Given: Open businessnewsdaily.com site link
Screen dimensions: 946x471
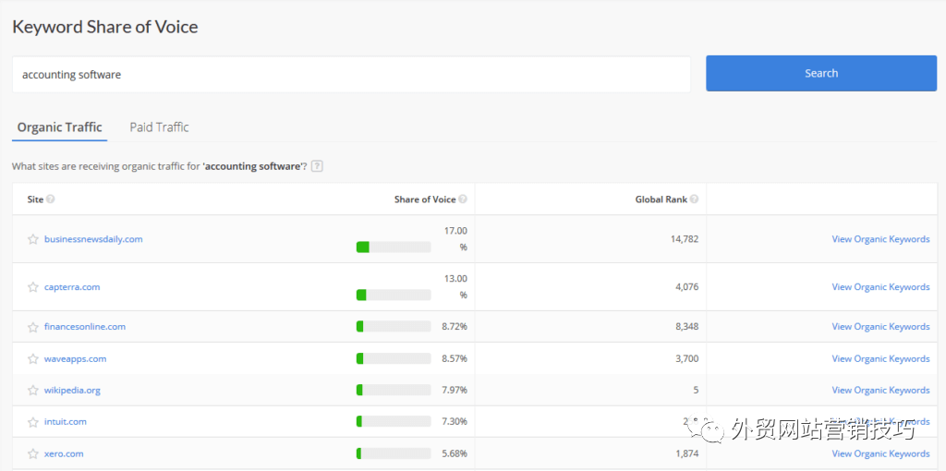Looking at the screenshot, I should [x=93, y=239].
